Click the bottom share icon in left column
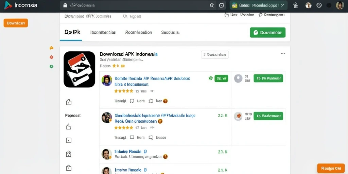 click(x=69, y=168)
